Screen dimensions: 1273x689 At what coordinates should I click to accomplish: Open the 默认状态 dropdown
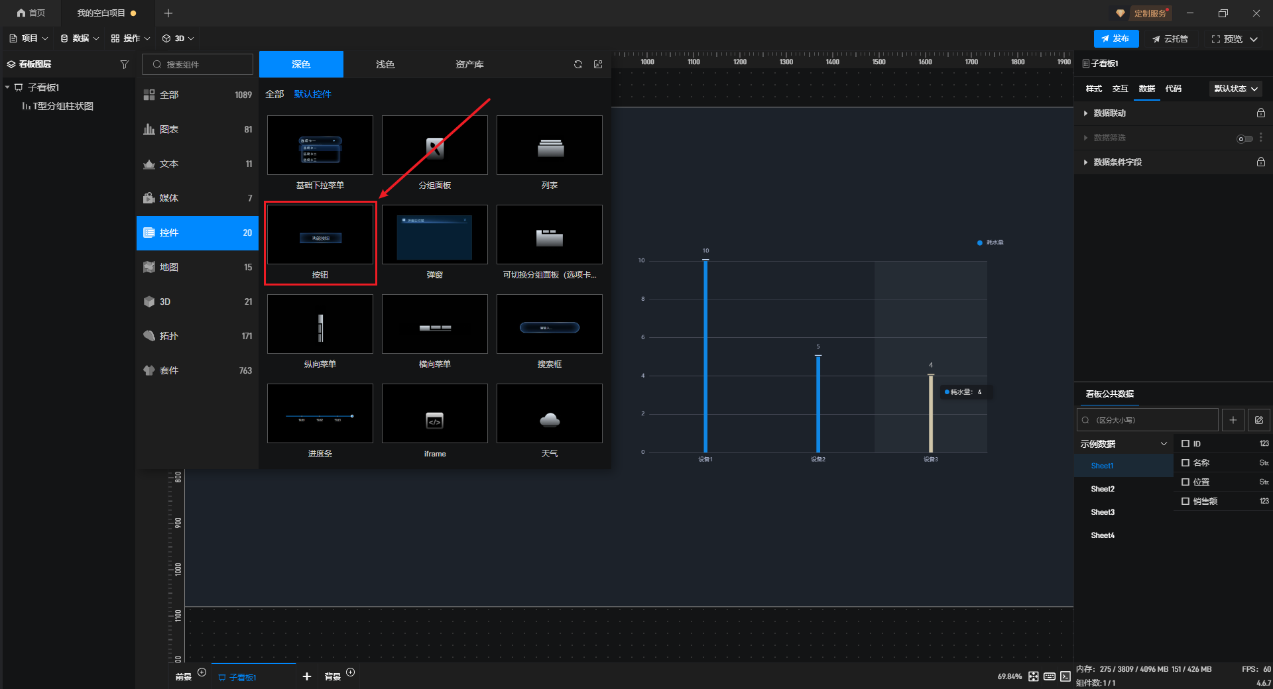pos(1236,89)
